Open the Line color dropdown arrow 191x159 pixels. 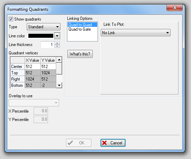(57, 36)
